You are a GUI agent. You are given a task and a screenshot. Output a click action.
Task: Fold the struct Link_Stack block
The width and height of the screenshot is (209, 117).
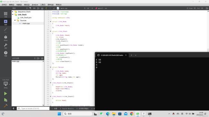[x=50, y=31]
